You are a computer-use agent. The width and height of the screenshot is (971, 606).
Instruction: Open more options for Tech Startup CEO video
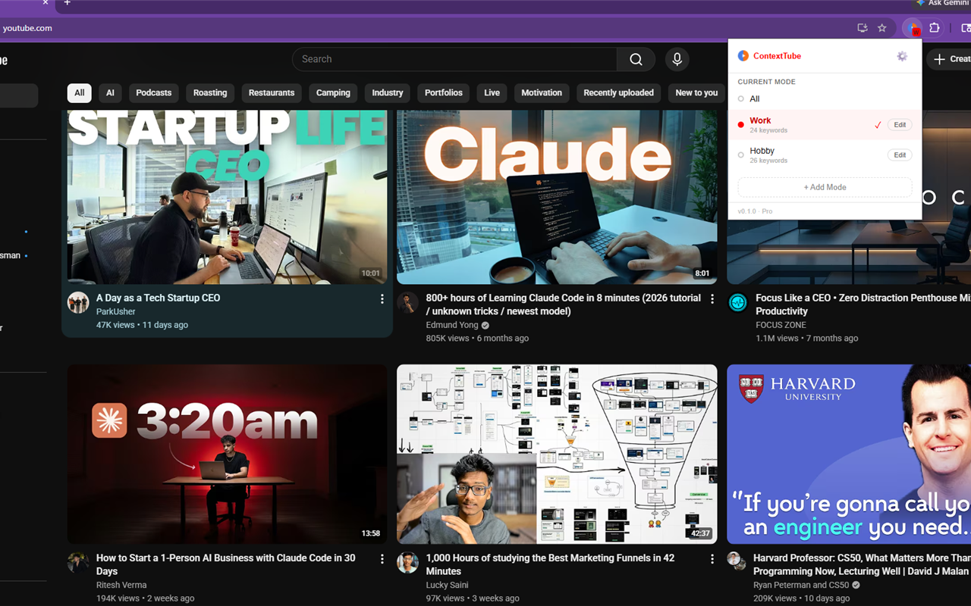coord(382,299)
